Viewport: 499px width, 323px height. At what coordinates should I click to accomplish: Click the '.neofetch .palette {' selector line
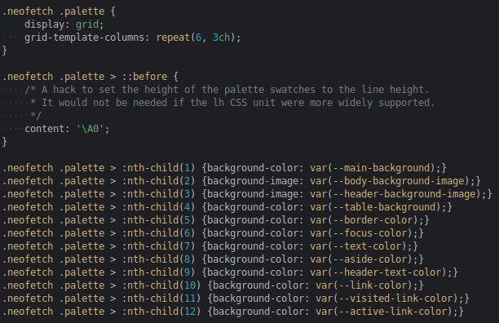(59, 11)
